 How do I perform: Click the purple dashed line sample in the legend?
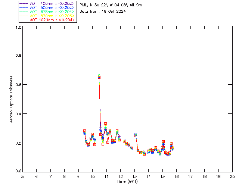tap(24, 3)
